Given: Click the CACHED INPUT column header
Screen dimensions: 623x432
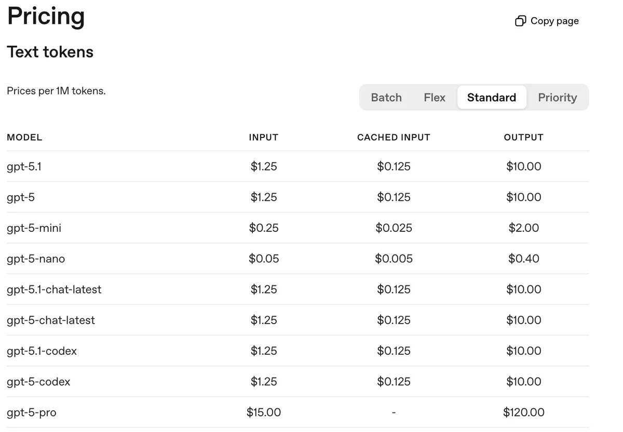Looking at the screenshot, I should pos(394,137).
